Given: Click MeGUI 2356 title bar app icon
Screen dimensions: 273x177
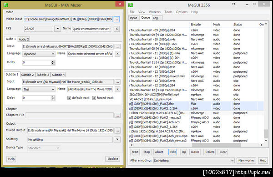Looking at the screenshot, I should pos(131,5).
